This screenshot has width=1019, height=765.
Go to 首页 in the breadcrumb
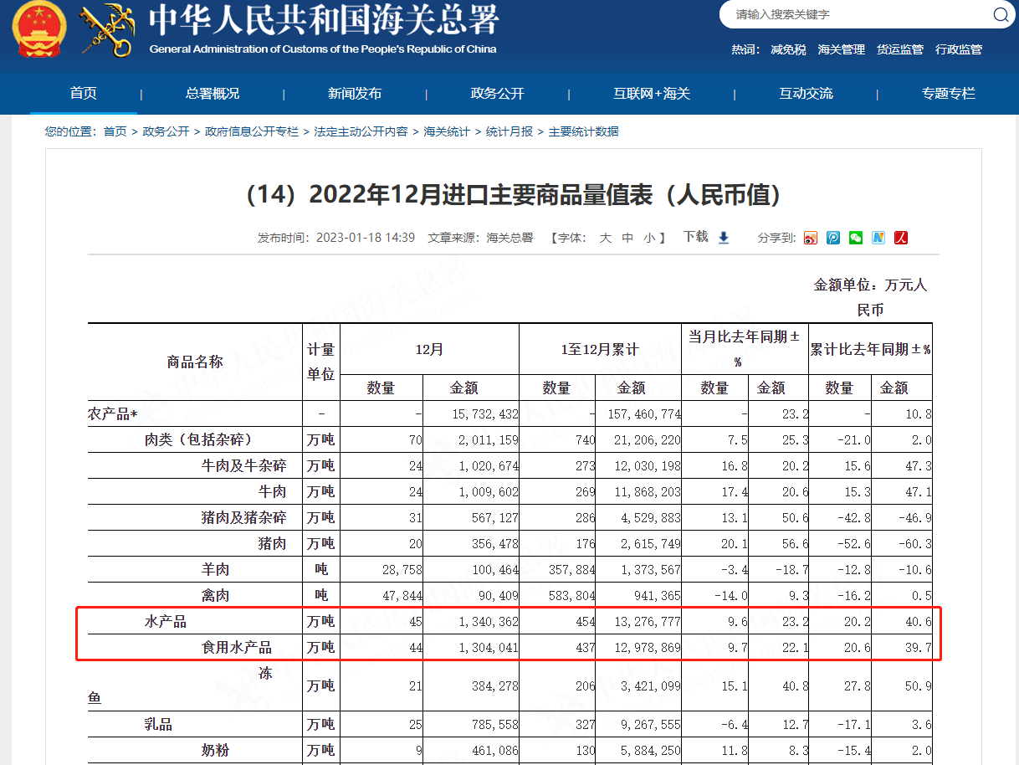click(115, 131)
